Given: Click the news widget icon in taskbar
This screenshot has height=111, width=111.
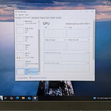Looking at the screenshot, I should point(95,98).
